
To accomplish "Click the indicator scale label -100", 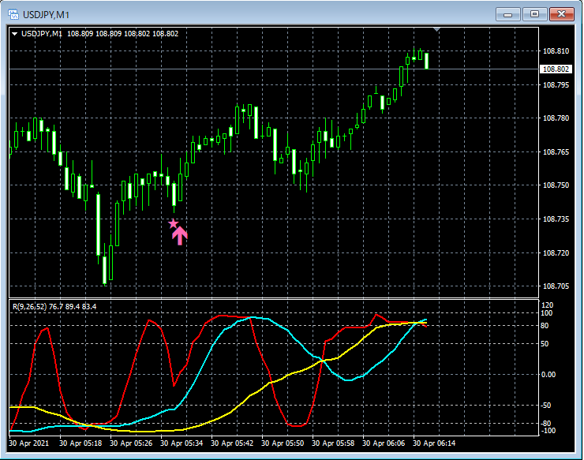I will pyautogui.click(x=548, y=431).
